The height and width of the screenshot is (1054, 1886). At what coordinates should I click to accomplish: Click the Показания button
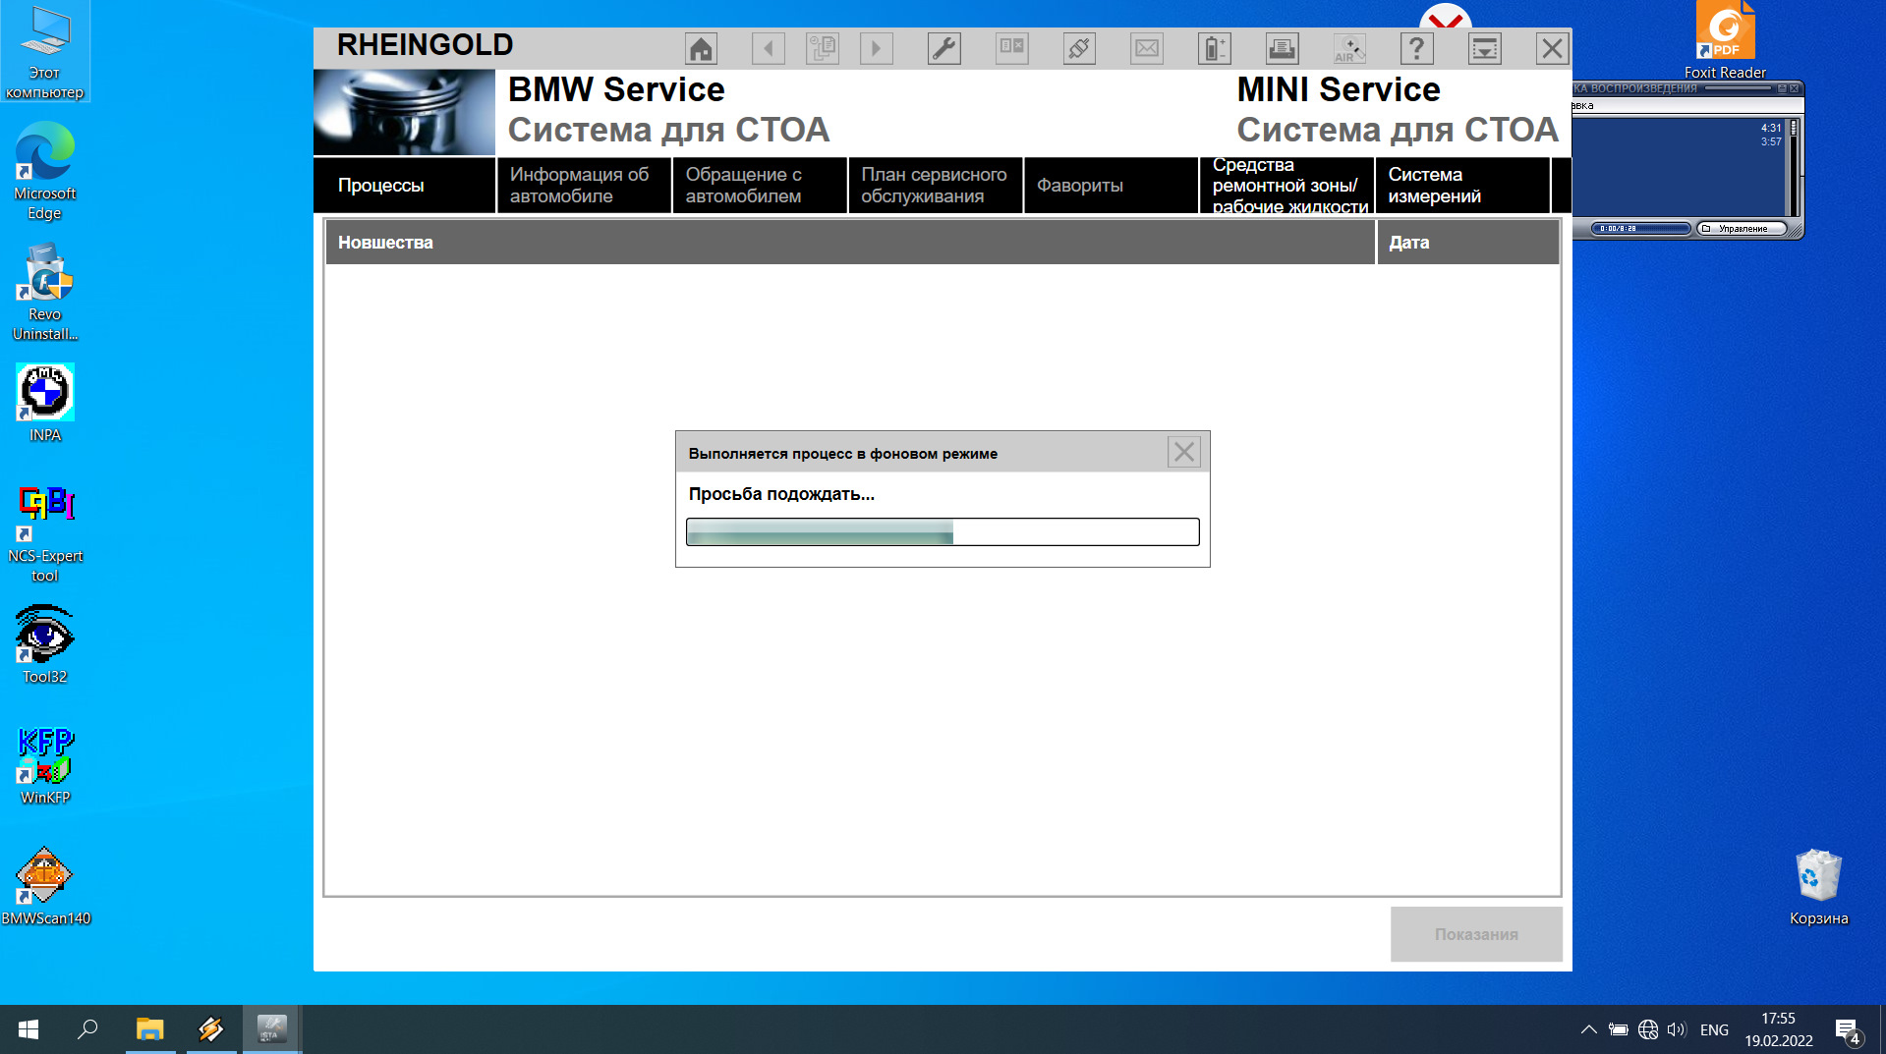1476,934
